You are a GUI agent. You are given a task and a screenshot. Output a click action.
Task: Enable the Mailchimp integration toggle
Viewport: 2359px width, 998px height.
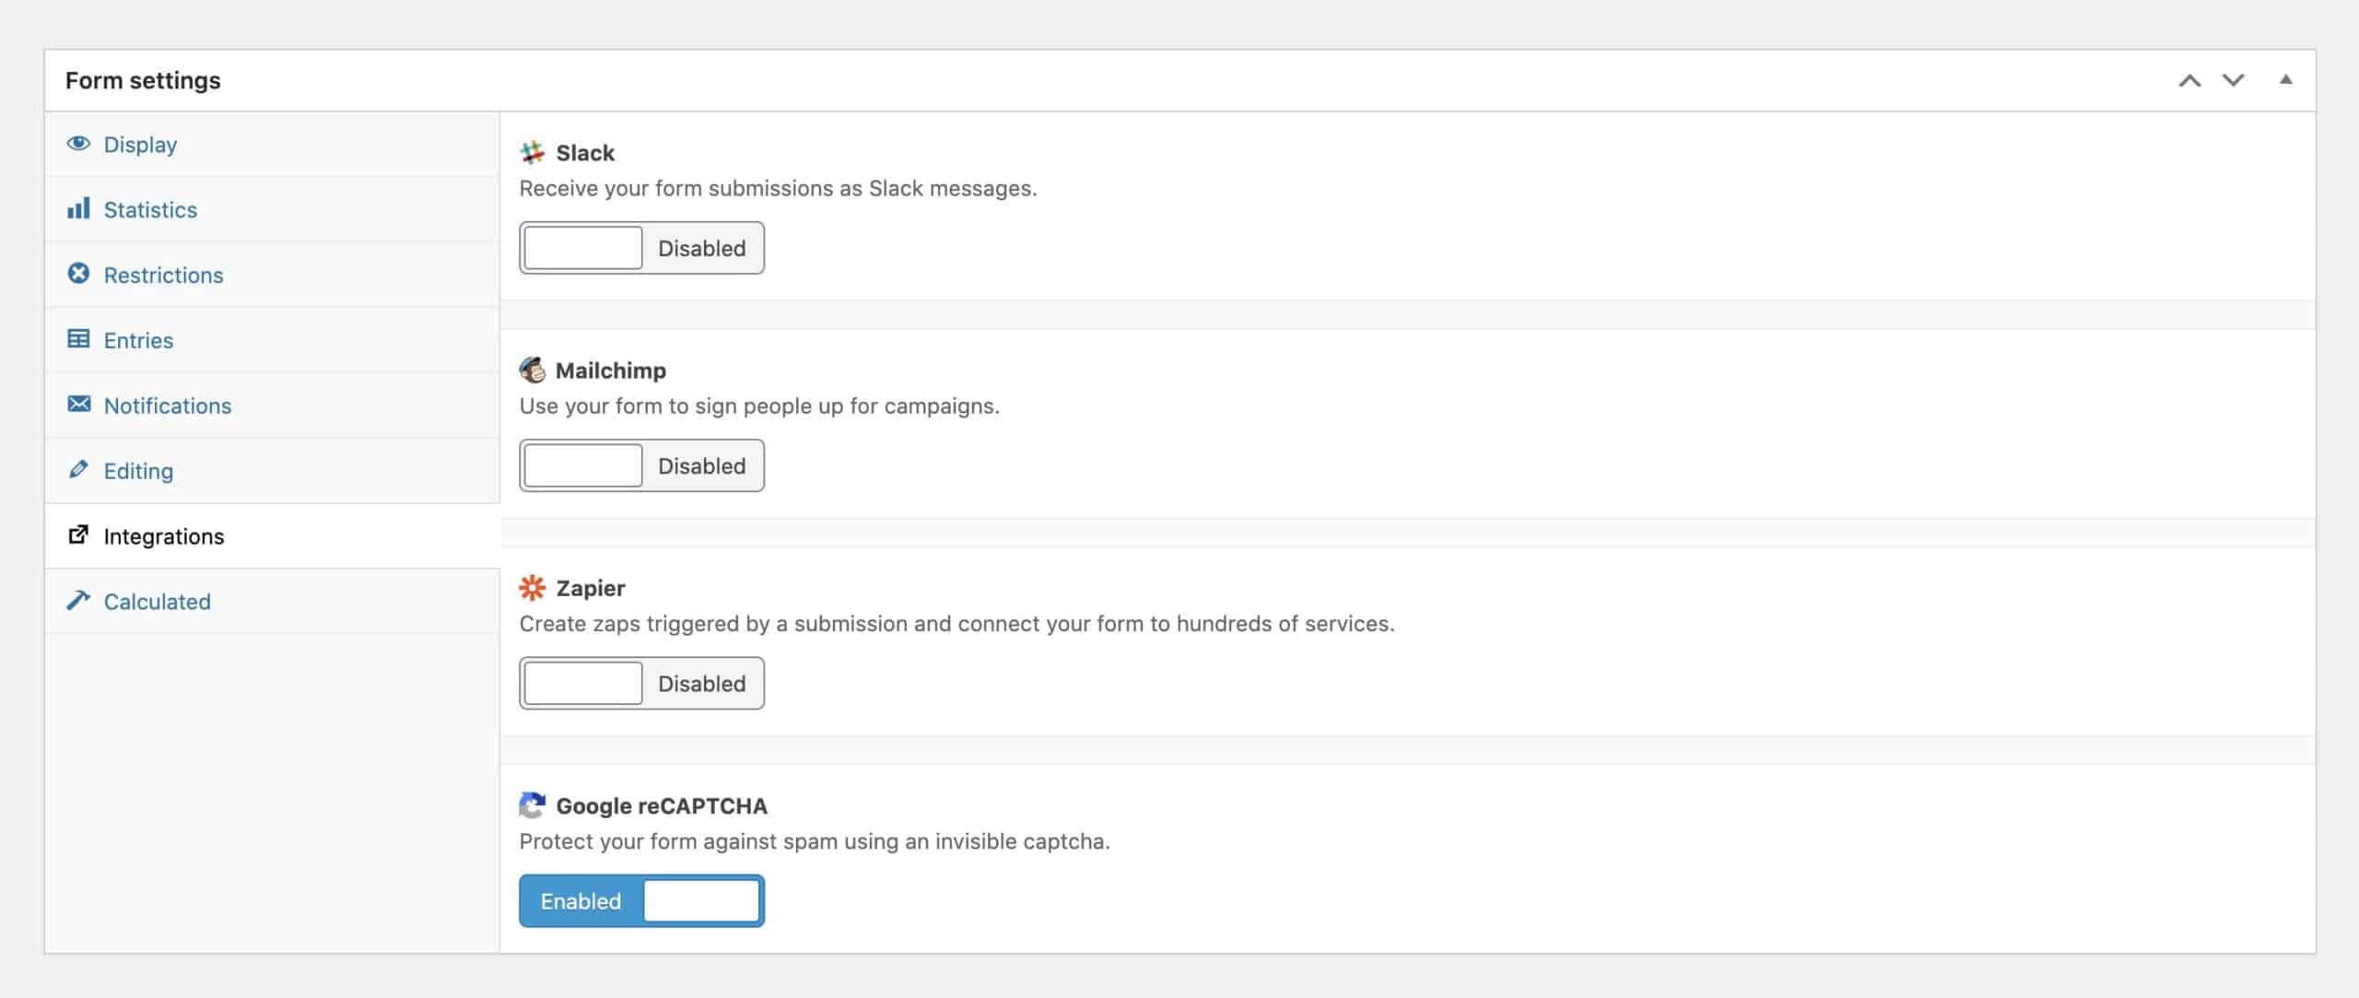(641, 465)
